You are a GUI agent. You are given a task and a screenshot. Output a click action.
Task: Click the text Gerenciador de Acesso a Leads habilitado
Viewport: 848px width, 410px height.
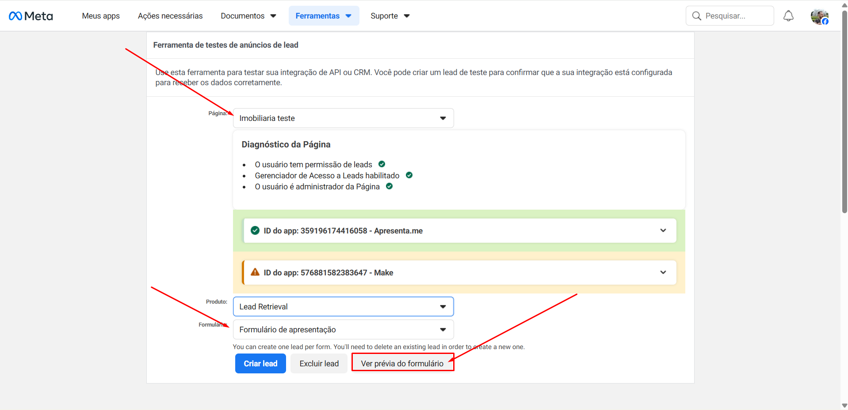click(327, 176)
